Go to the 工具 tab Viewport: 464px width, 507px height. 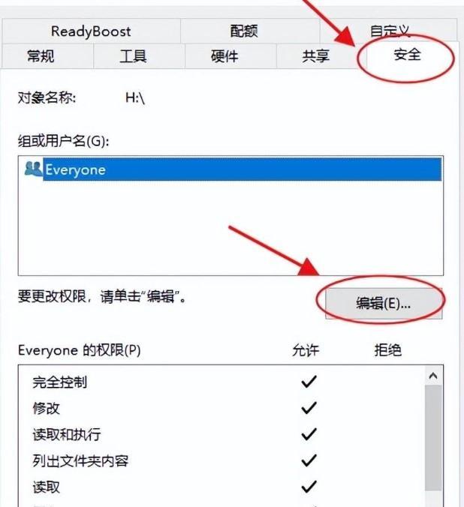pyautogui.click(x=133, y=56)
